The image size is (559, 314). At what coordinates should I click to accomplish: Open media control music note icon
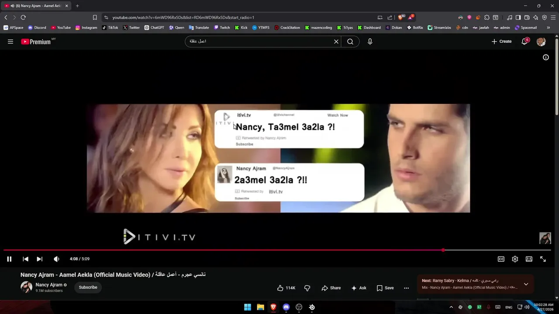coord(510,17)
